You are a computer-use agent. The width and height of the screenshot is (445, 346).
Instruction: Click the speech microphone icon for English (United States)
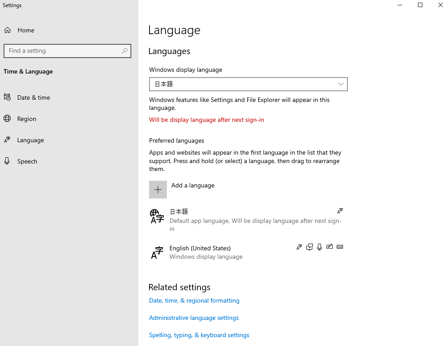tap(319, 247)
